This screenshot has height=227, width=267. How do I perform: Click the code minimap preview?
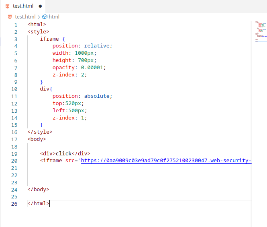(x=261, y=31)
